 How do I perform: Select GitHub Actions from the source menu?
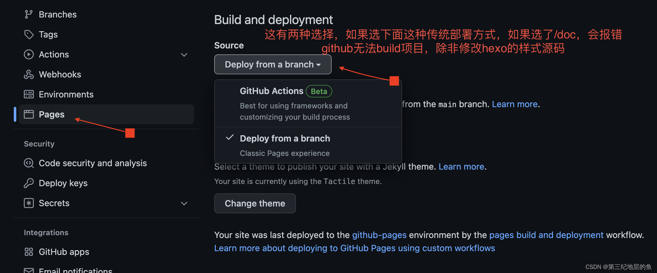tap(271, 91)
